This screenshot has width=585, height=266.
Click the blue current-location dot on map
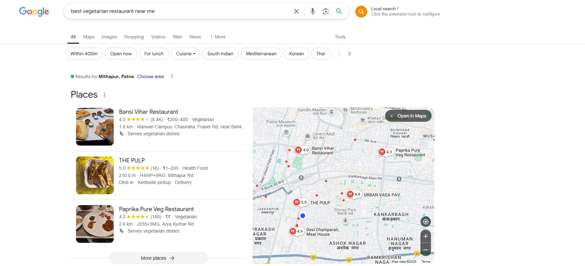point(303,216)
